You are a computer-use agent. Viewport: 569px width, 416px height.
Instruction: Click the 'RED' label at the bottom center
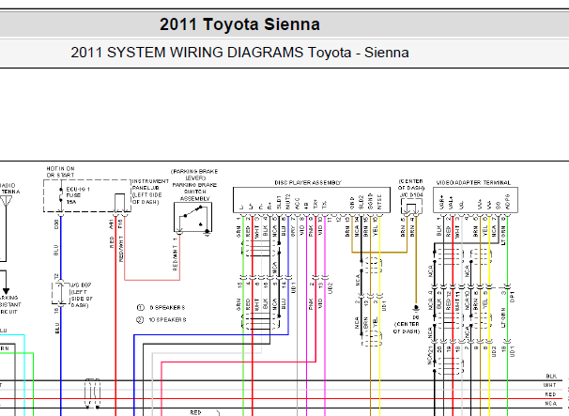pos(195,412)
